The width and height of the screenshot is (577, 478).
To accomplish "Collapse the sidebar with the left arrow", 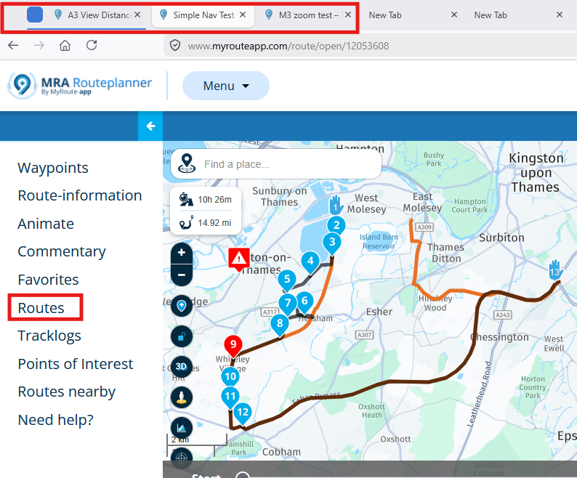I will pyautogui.click(x=150, y=126).
